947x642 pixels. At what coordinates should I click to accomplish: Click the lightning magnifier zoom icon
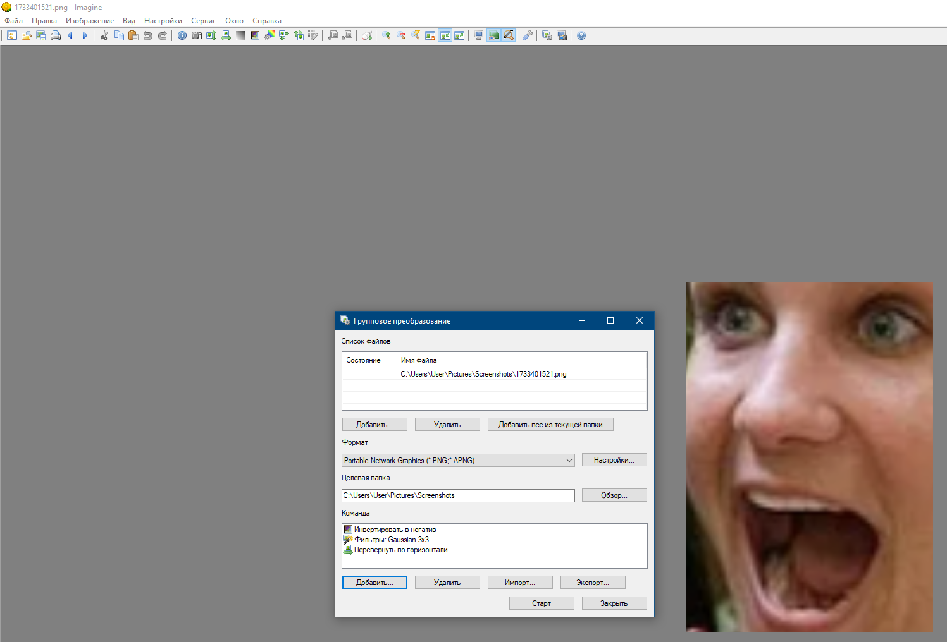coord(416,35)
